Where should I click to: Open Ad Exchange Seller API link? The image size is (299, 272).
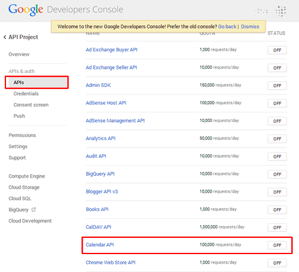(111, 68)
